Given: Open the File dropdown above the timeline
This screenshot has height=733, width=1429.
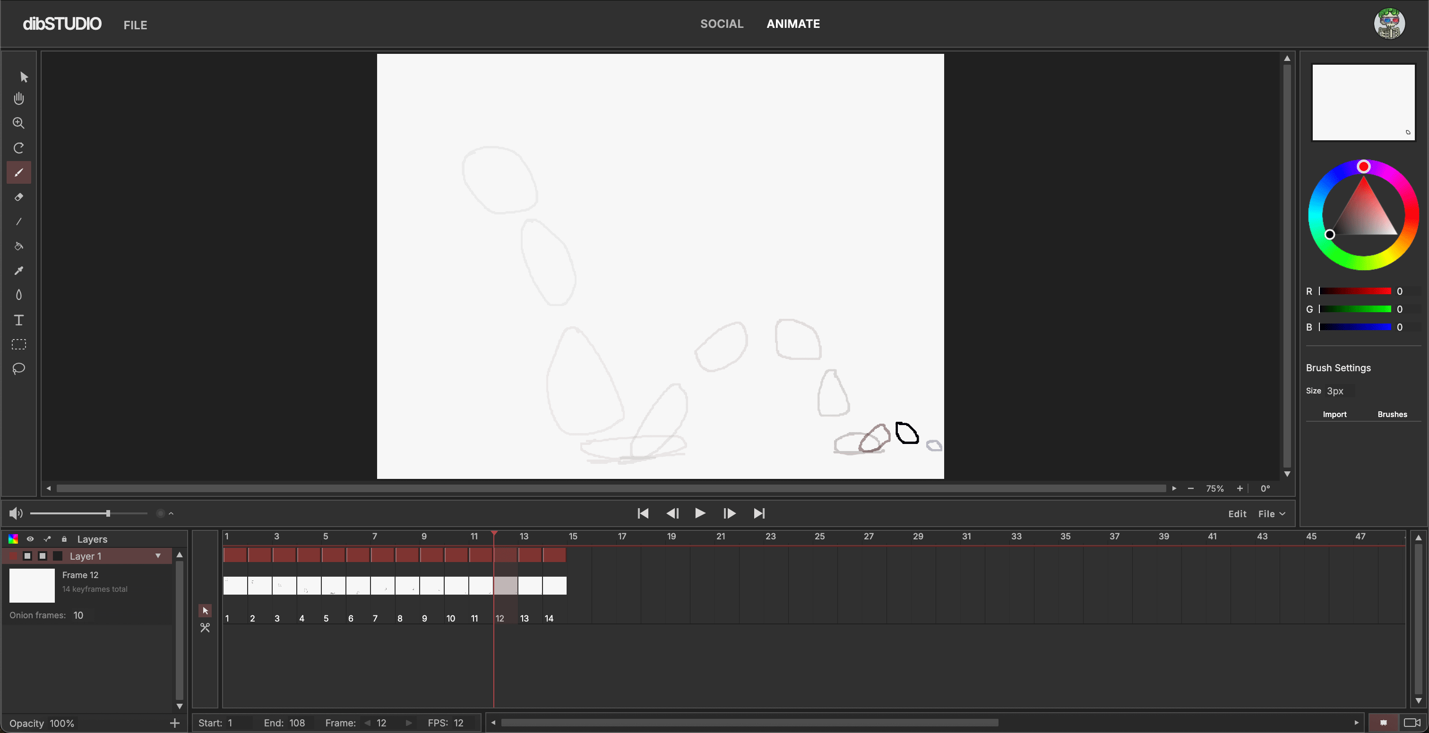Looking at the screenshot, I should 1272,514.
